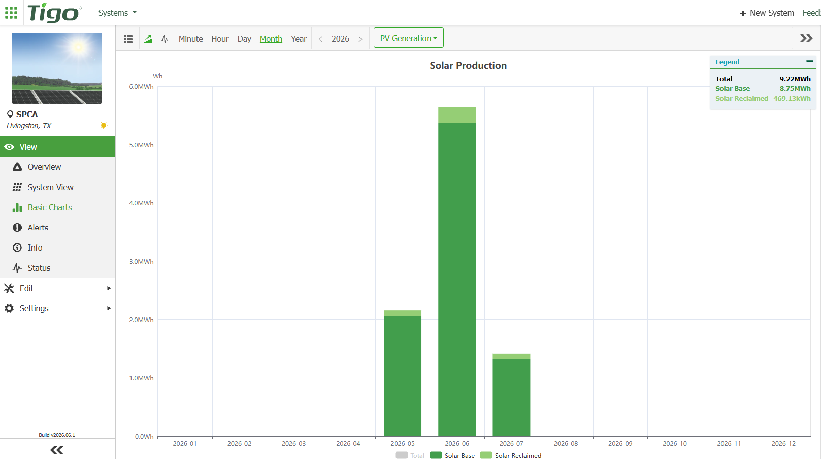Select the Month granularity tab
Image resolution: width=821 pixels, height=459 pixels.
[271, 39]
